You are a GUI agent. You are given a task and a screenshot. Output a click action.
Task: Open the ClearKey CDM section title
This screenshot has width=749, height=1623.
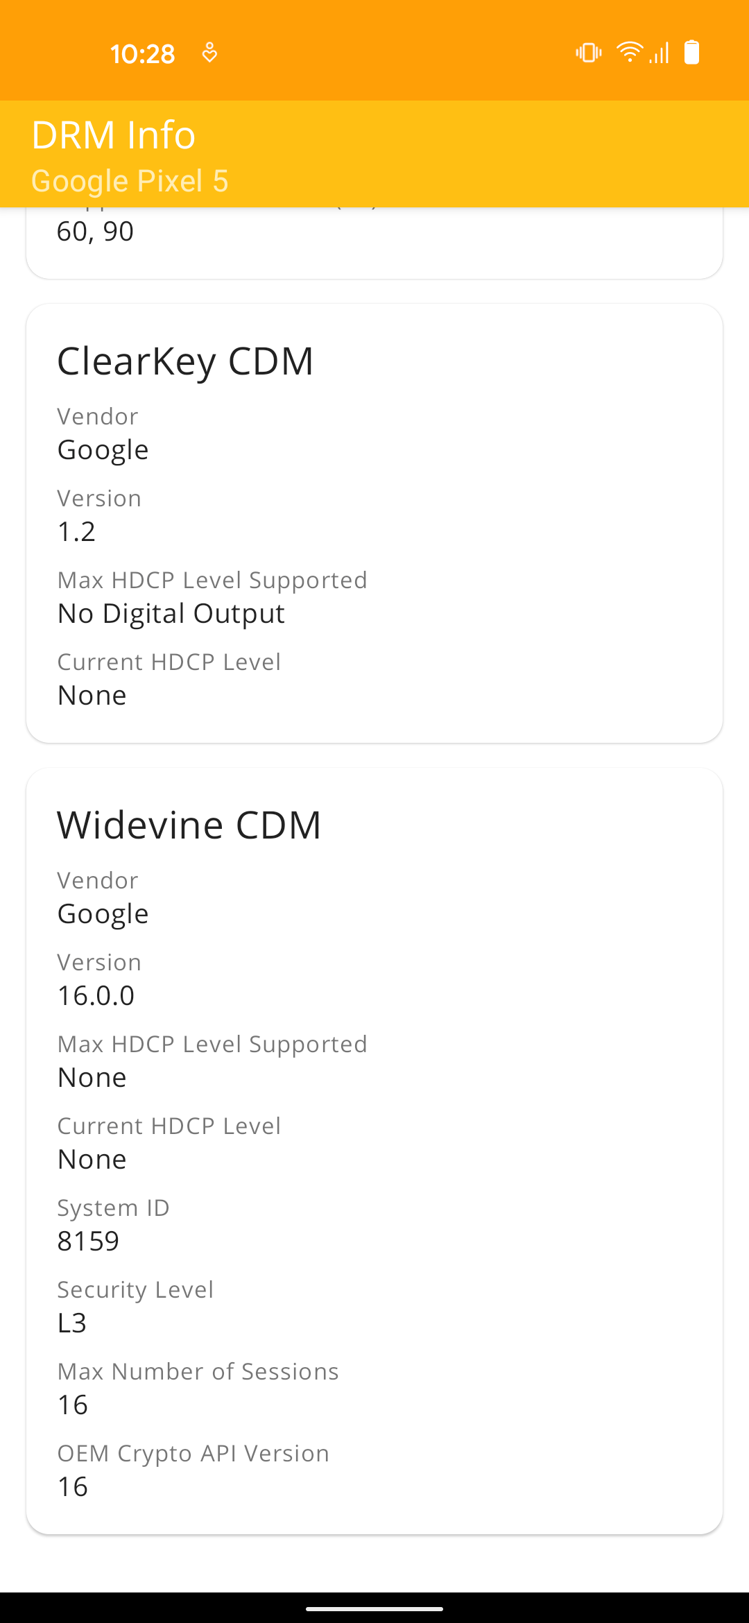185,361
